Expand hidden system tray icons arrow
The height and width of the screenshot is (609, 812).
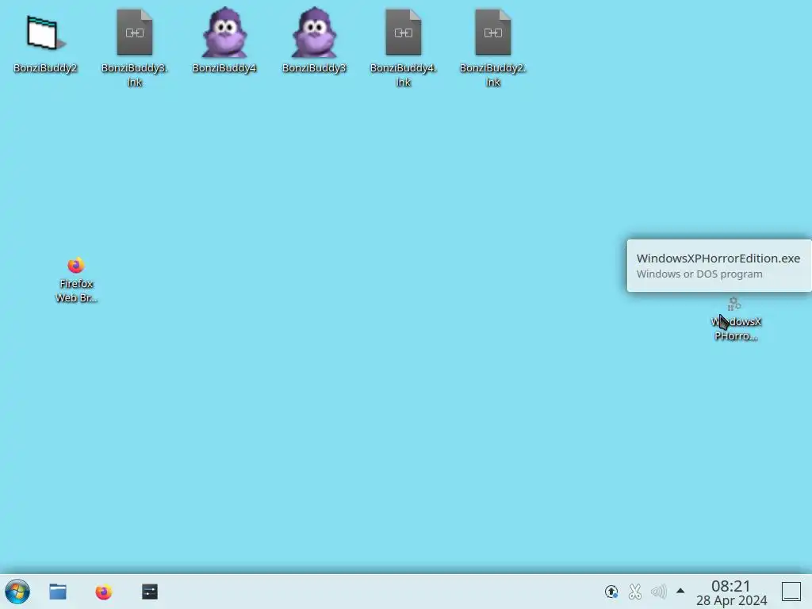click(680, 591)
